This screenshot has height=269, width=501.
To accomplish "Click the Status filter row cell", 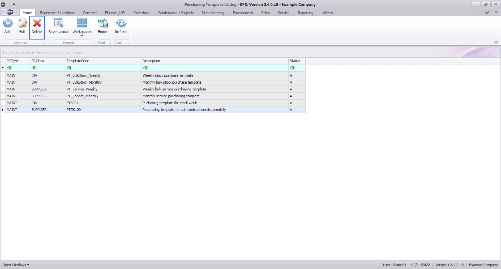I will (x=297, y=68).
